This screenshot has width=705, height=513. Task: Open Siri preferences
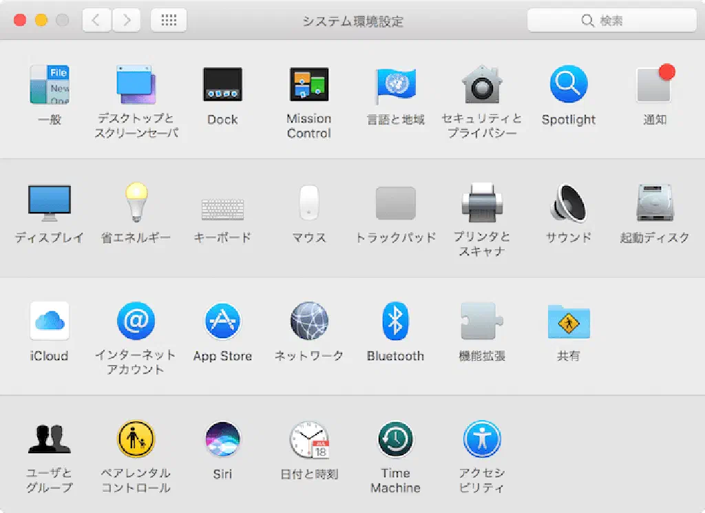(x=222, y=440)
